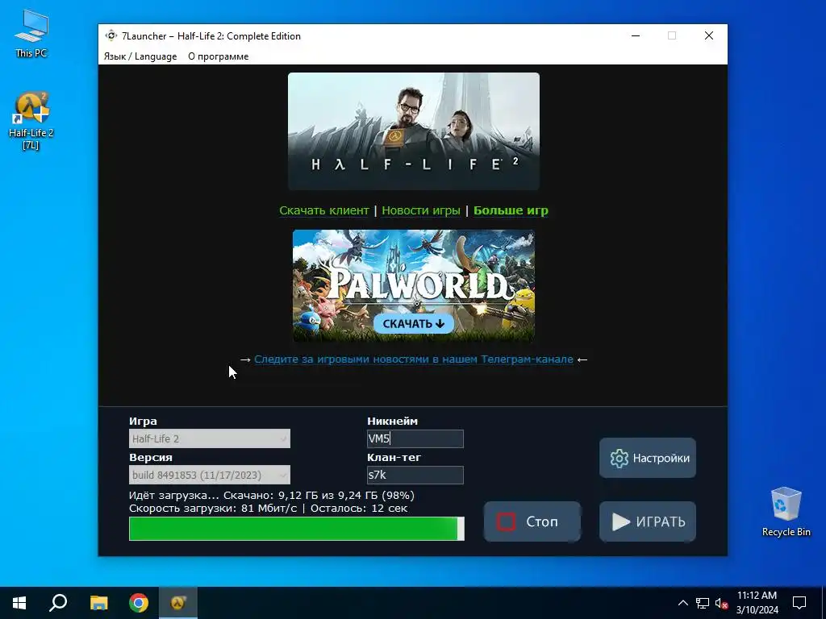This screenshot has width=826, height=619.
Task: Open the notification center icon
Action: click(799, 603)
